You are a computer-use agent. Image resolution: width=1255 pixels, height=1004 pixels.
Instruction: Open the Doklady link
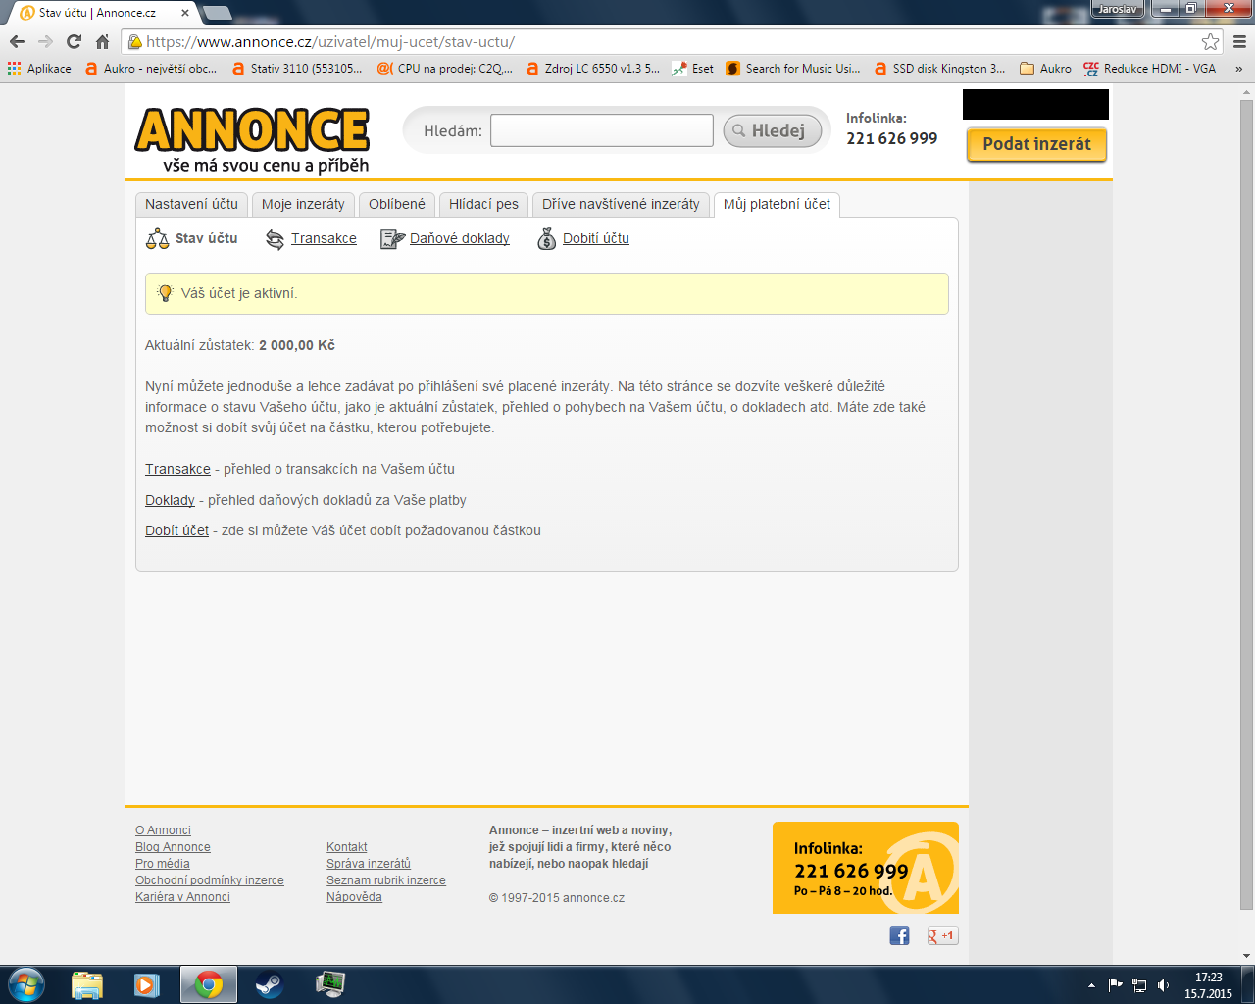pos(170,500)
